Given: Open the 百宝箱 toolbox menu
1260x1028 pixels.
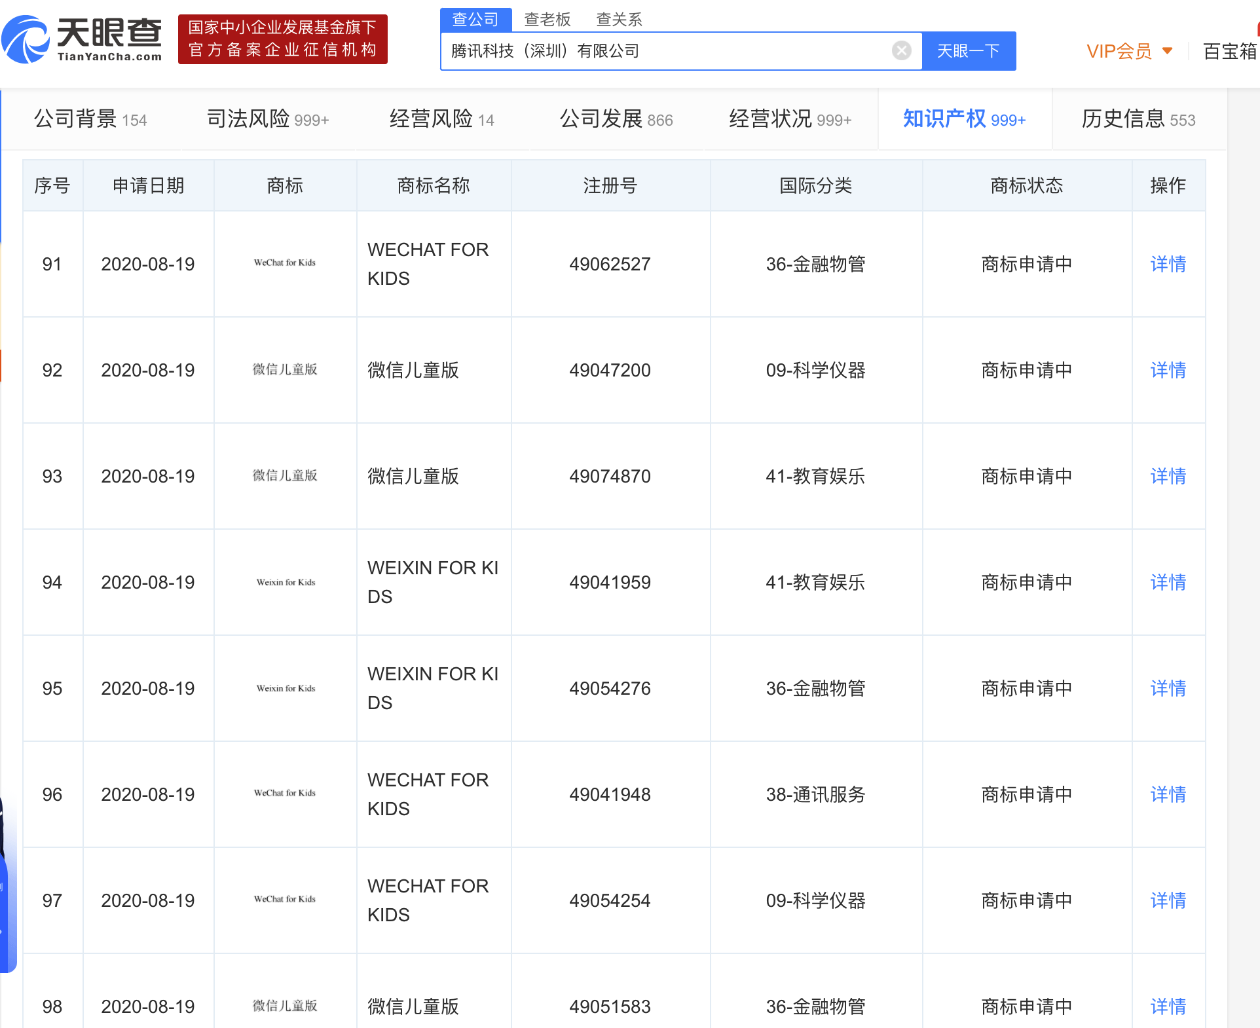Looking at the screenshot, I should coord(1229,50).
